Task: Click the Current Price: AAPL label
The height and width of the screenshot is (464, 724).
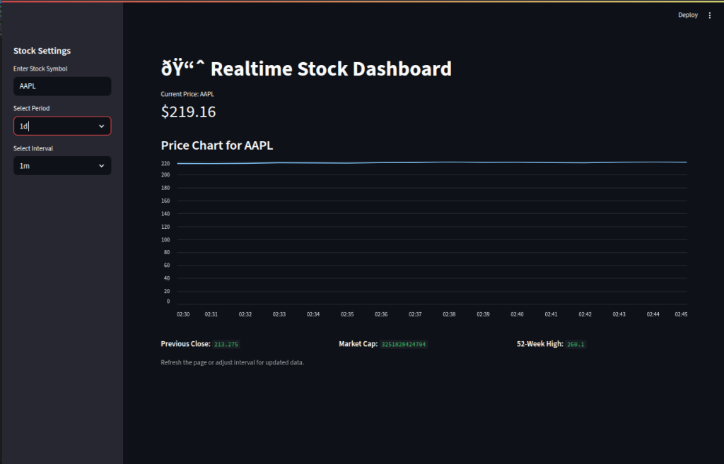Action: (187, 94)
